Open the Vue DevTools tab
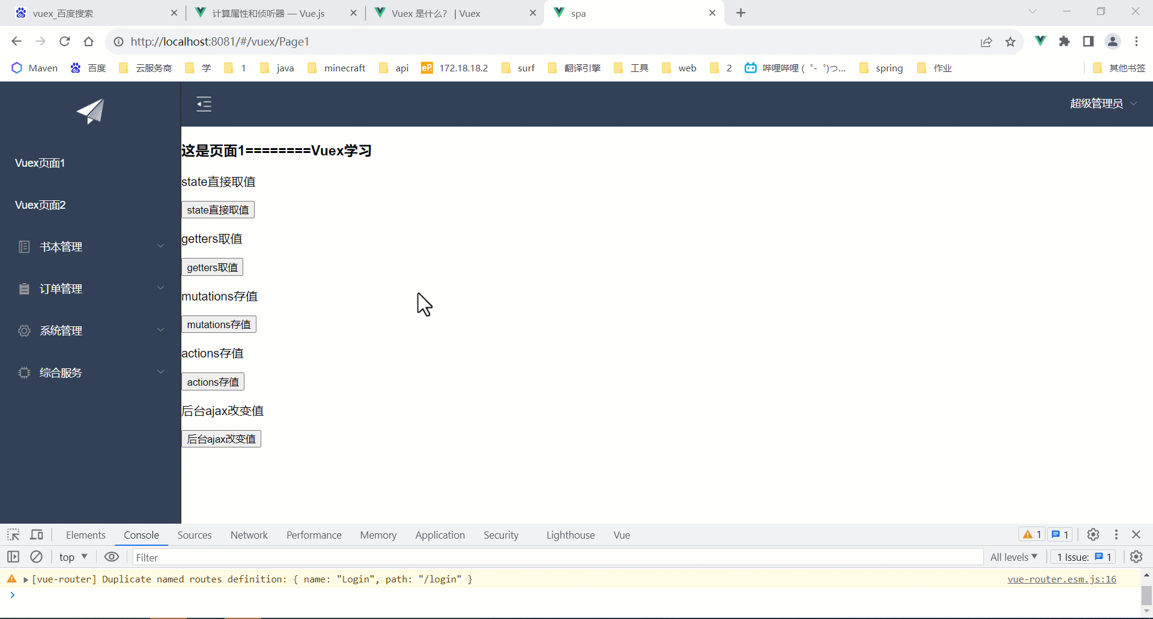 tap(622, 534)
